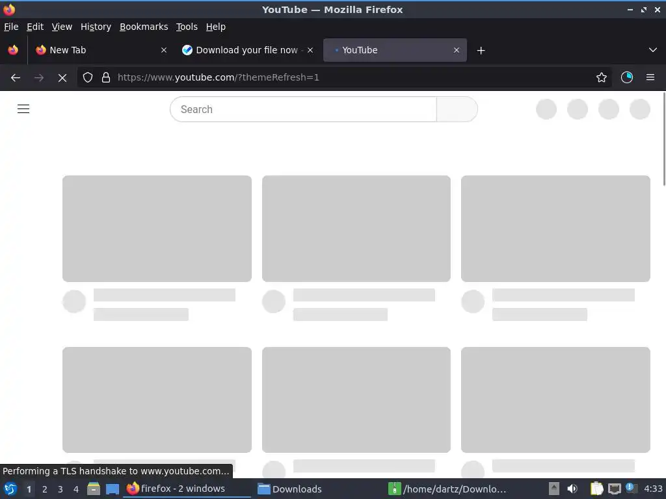
Task: Open the YouTube guide hamburger menu
Action: pyautogui.click(x=23, y=109)
